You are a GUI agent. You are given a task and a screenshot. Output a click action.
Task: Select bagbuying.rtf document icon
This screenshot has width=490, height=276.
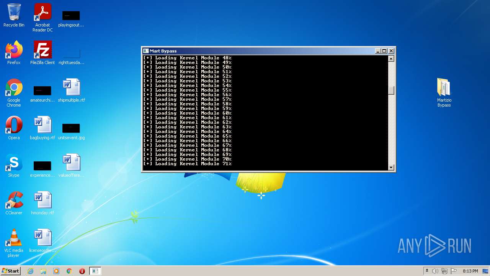coord(42,128)
